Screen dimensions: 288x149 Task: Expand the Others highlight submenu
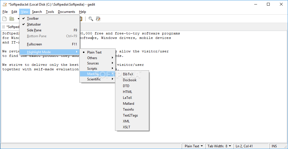coord(97,58)
